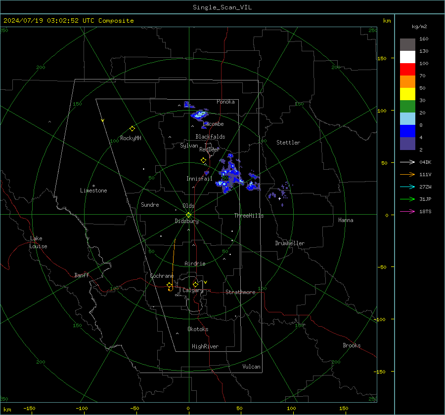Click the Sylvan label on map

pyautogui.click(x=189, y=146)
